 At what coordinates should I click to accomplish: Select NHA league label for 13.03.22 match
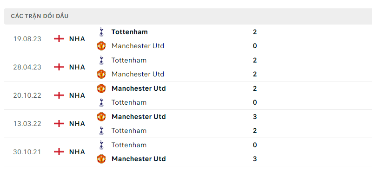(77, 124)
